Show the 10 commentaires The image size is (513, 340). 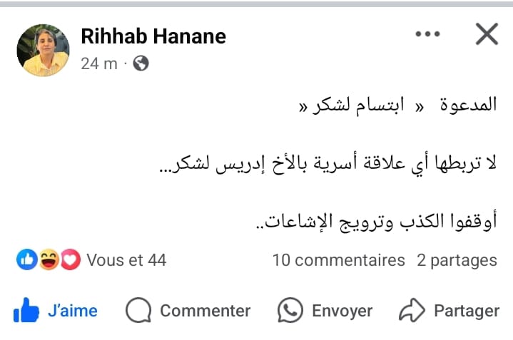pos(338,261)
